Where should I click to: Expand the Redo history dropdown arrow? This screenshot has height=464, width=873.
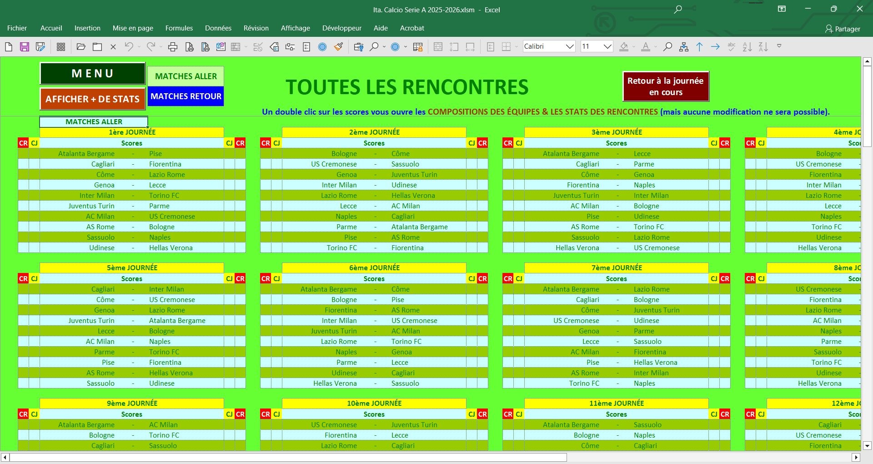(161, 46)
